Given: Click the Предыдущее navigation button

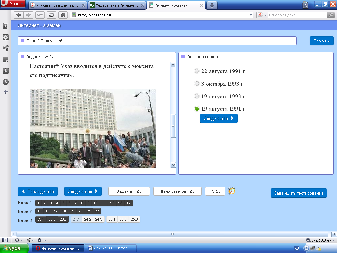Looking at the screenshot, I should click(38, 191).
